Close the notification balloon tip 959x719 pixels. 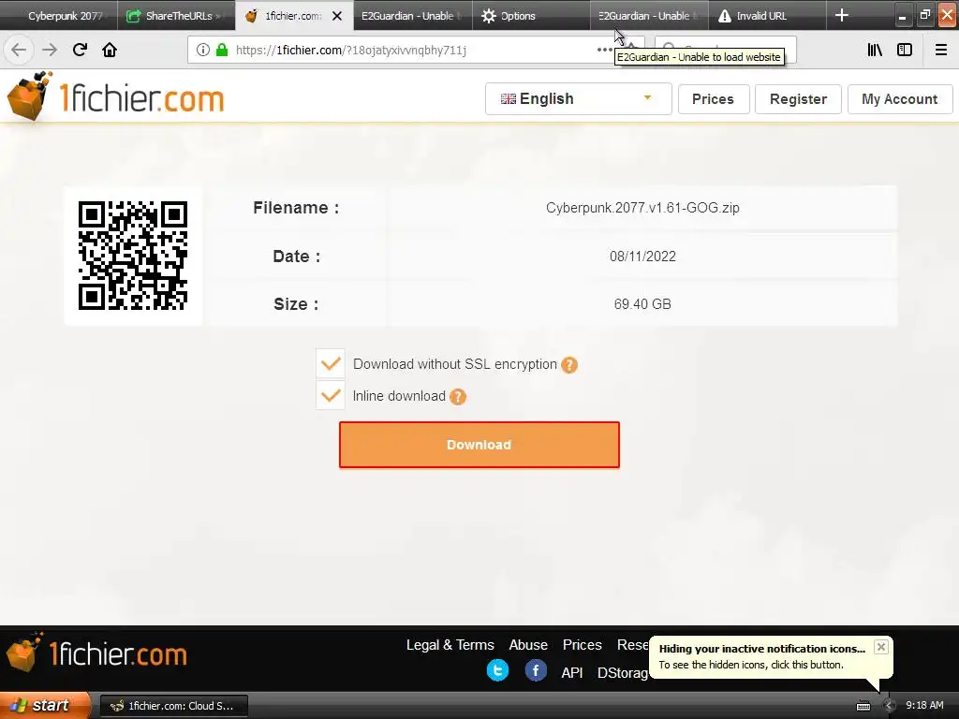tap(880, 647)
